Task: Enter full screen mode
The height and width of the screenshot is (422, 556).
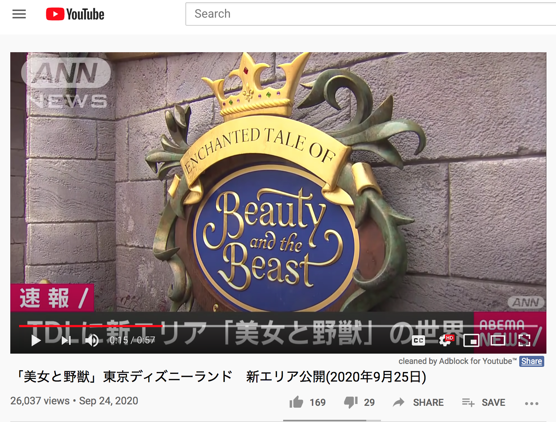Action: pyautogui.click(x=524, y=340)
